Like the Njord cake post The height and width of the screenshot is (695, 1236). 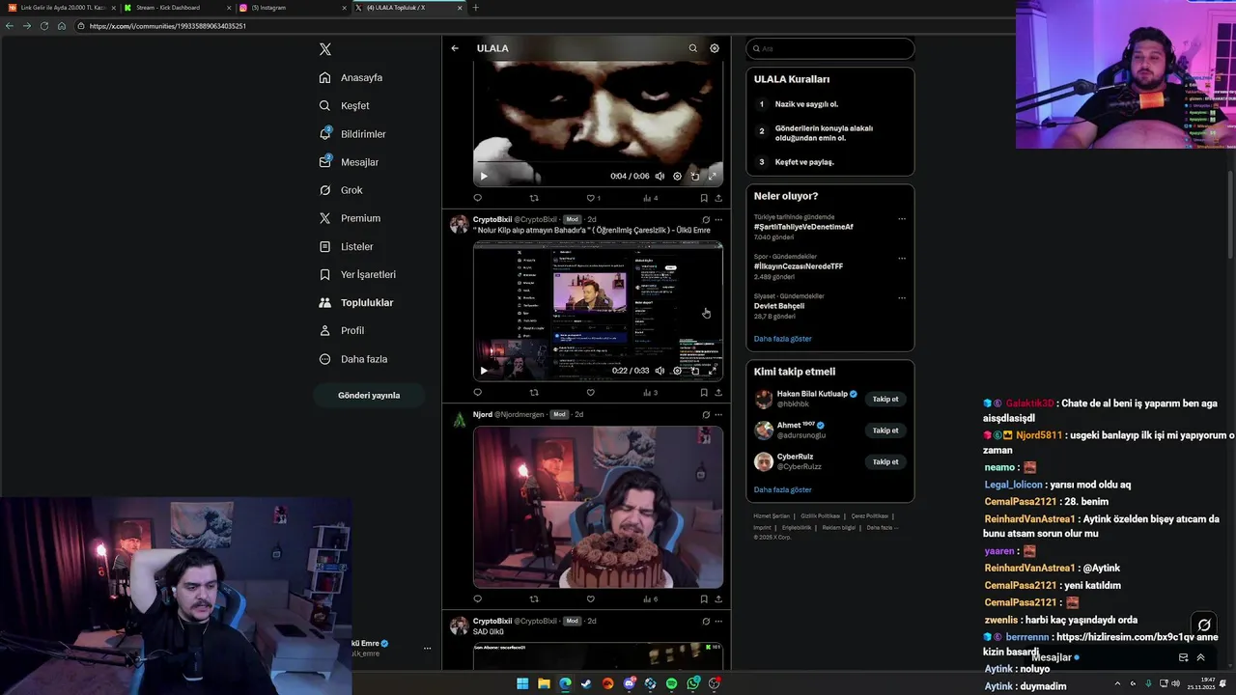coord(590,599)
